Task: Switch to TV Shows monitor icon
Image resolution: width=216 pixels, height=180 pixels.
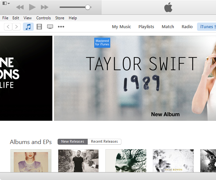Action: point(50,27)
